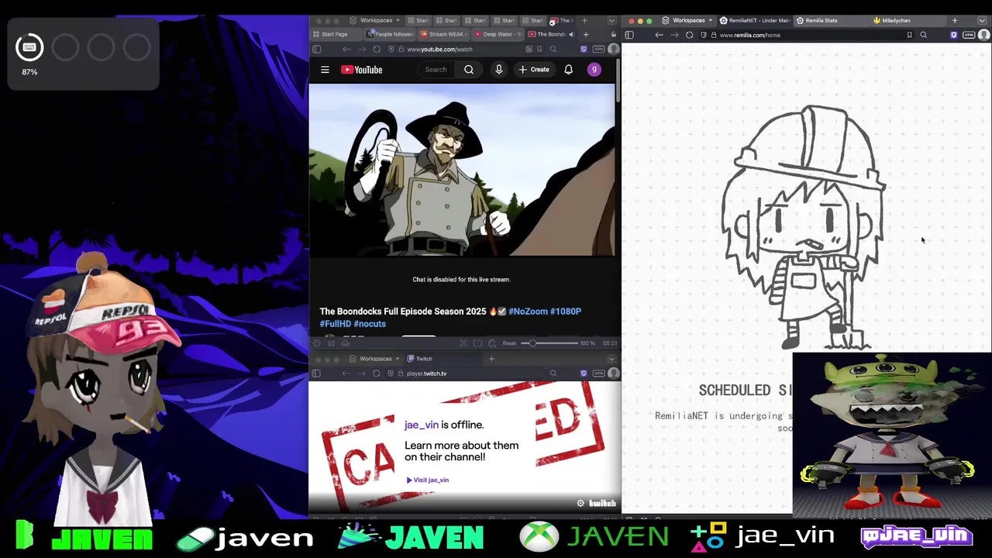Open the YouTube hamburger guide menu

(x=325, y=70)
